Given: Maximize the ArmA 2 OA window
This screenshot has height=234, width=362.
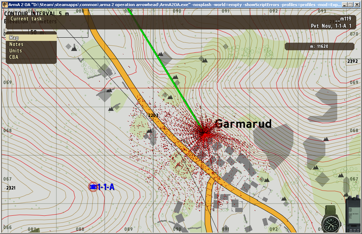Looking at the screenshot, I should [x=351, y=5].
